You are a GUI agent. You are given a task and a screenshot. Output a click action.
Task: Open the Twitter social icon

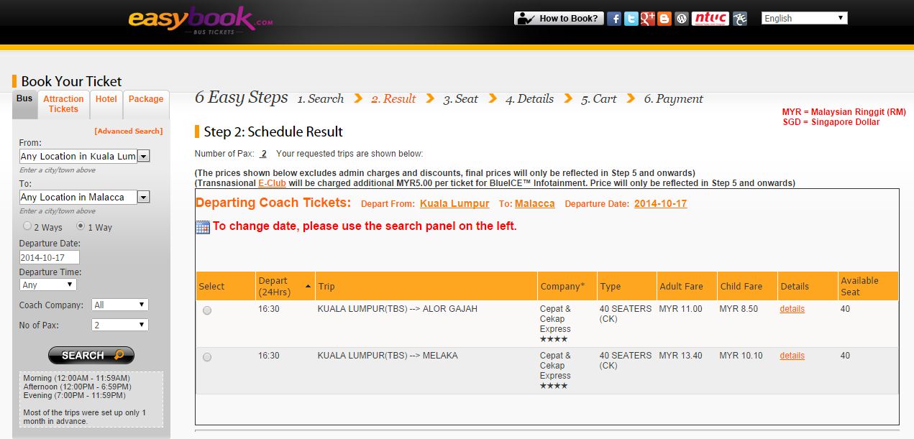pos(631,19)
